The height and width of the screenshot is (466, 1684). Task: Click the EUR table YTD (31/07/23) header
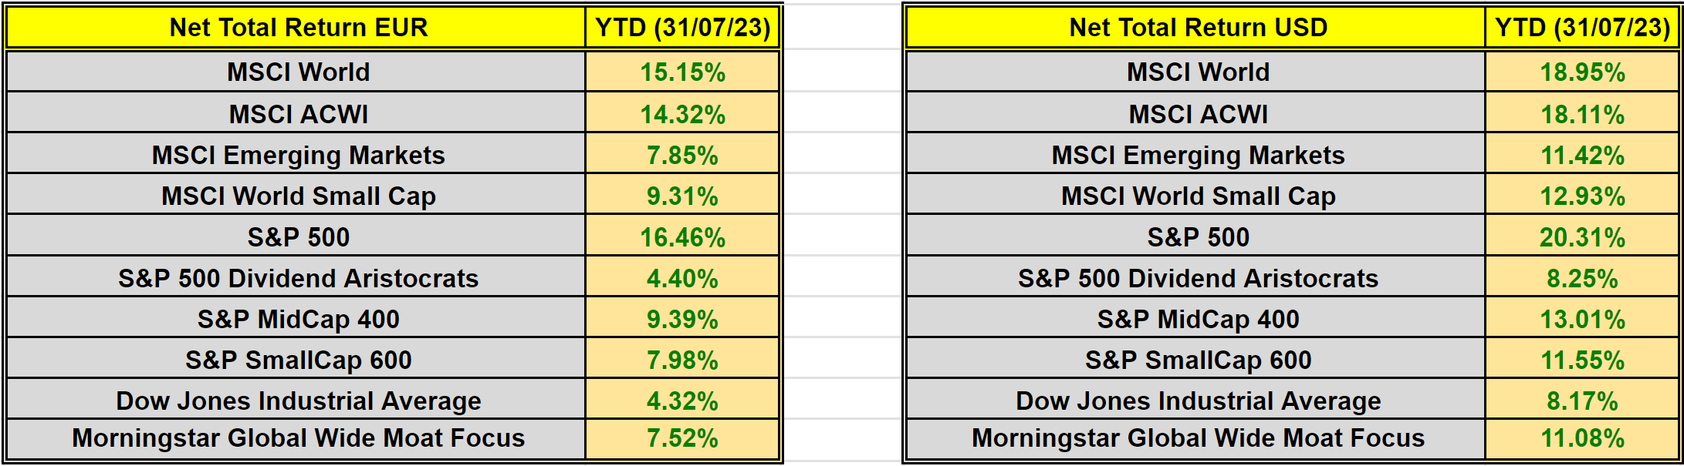pyautogui.click(x=683, y=28)
